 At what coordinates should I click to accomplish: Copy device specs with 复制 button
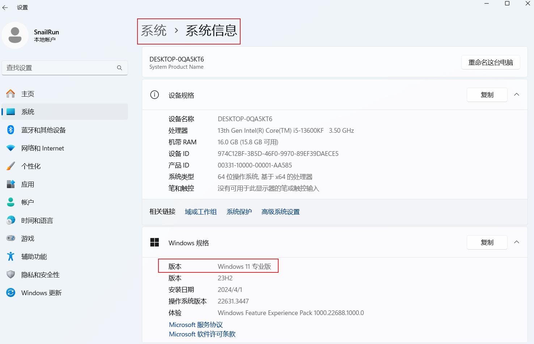(487, 95)
